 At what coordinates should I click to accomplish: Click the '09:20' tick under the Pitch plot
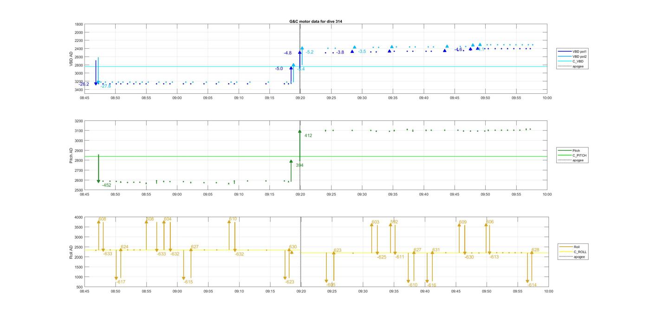300,195
